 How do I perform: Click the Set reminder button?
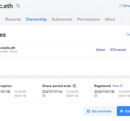[99, 111]
